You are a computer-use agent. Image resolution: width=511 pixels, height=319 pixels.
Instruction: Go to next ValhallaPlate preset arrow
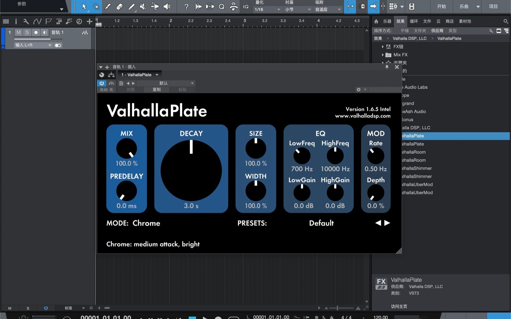(x=387, y=223)
